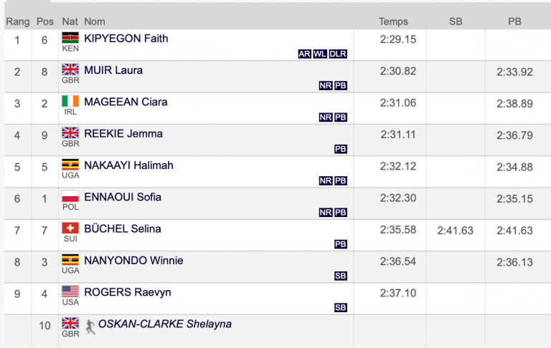The width and height of the screenshot is (551, 348).
Task: Click the NR badge on MUIR Laura's row
Action: (x=326, y=86)
